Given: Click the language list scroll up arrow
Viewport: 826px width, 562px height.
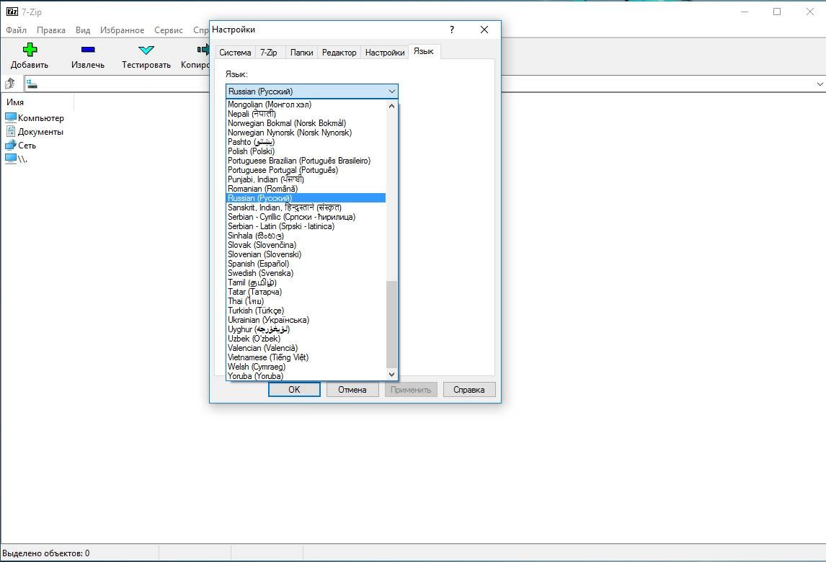Looking at the screenshot, I should [x=391, y=105].
